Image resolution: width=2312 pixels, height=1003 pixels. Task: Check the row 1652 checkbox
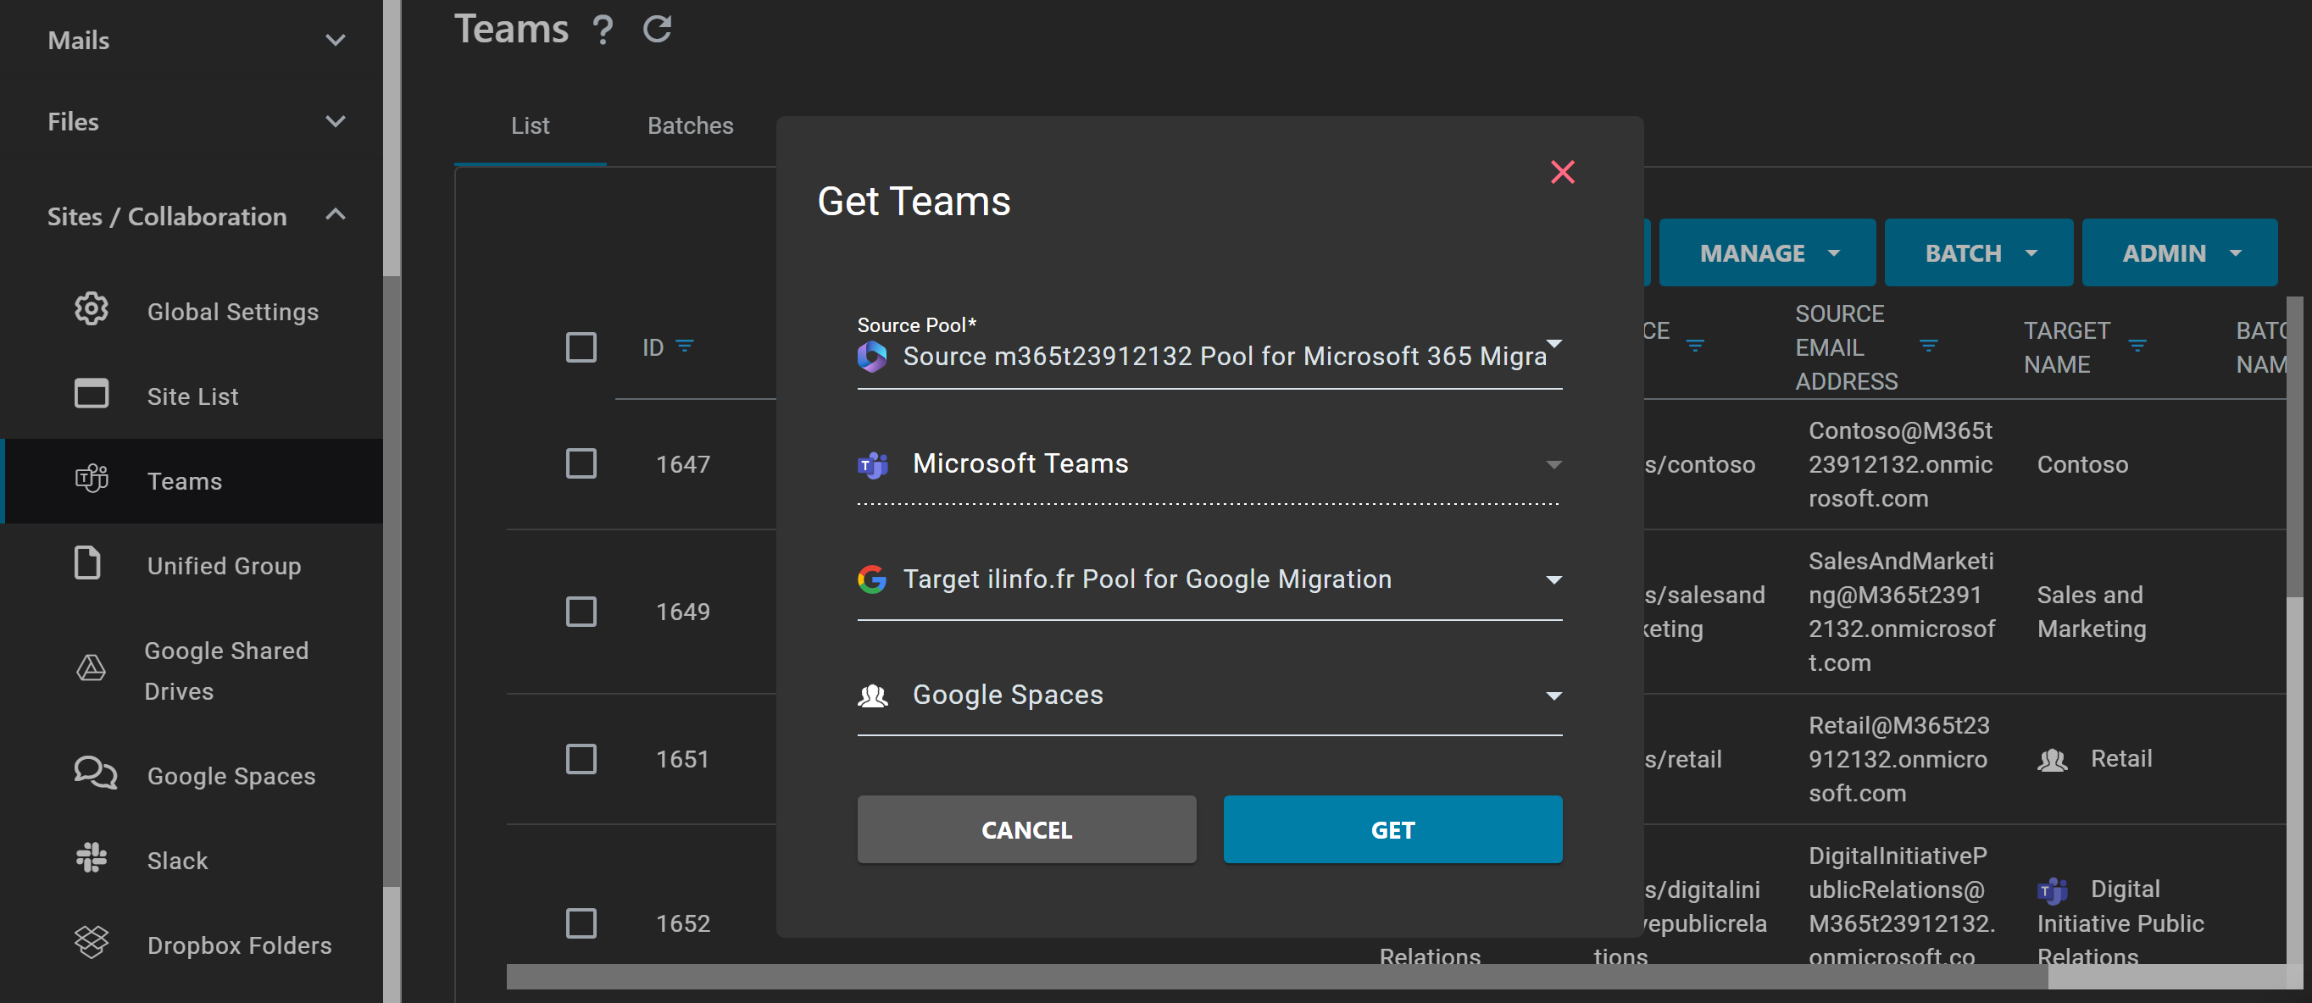click(581, 923)
